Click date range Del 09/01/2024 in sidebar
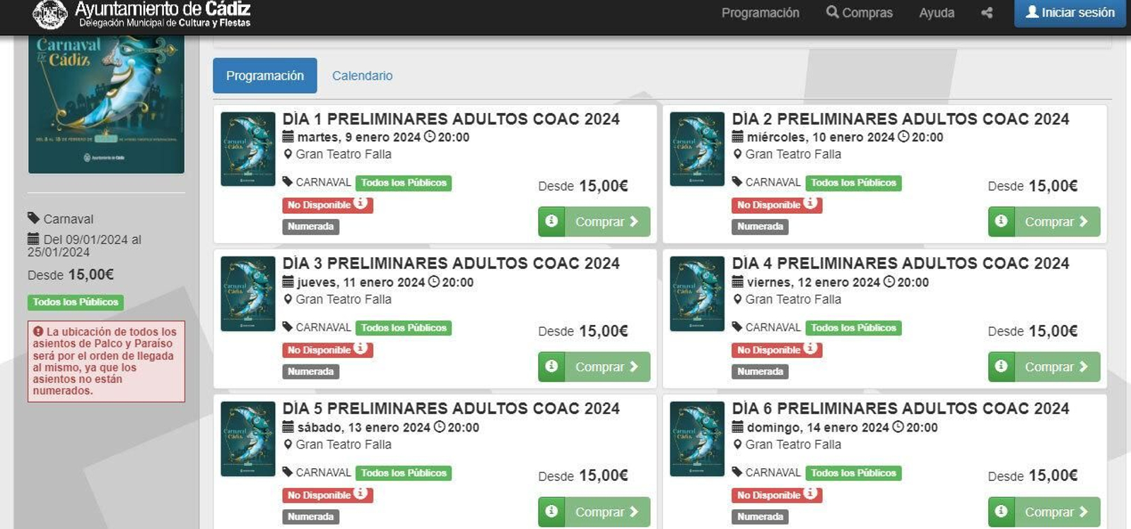The image size is (1131, 529). (x=84, y=246)
